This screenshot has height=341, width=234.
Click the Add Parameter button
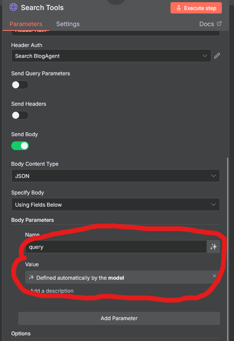point(119,318)
